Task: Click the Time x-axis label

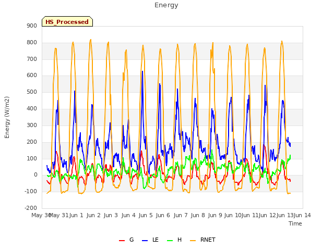Action: point(295,223)
